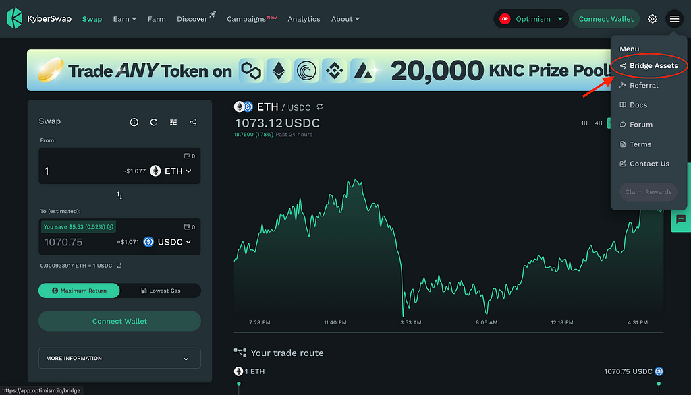Click the hamburger menu icon
Image resolution: width=691 pixels, height=395 pixels.
[x=674, y=18]
